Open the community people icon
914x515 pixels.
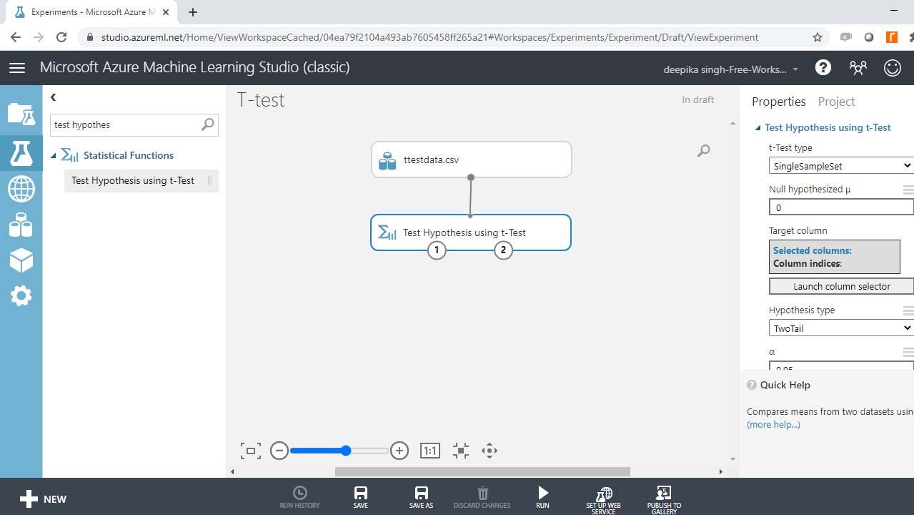click(858, 68)
